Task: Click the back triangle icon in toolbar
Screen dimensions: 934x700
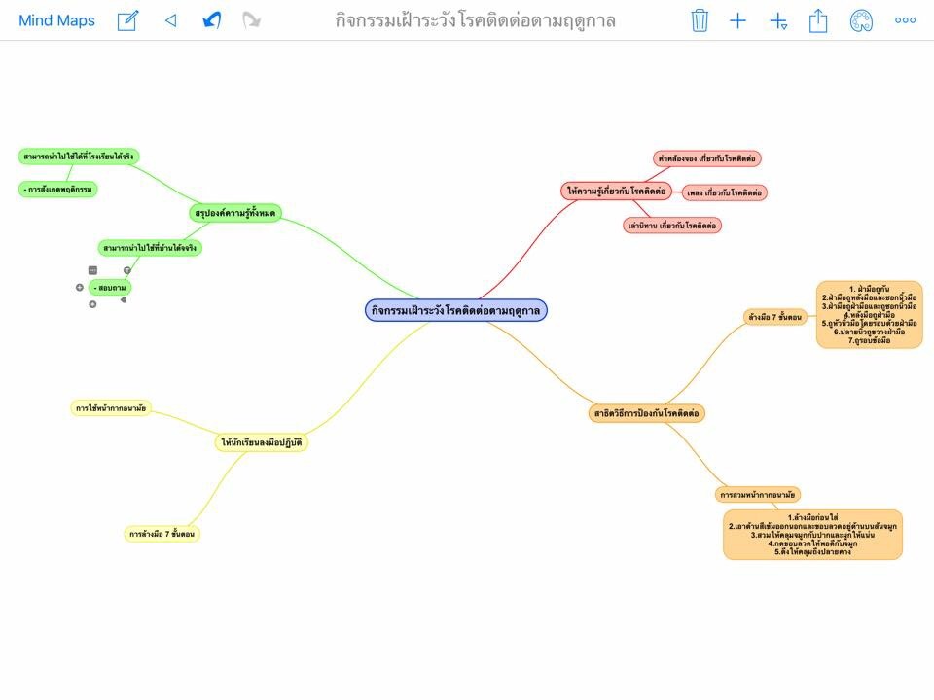Action: tap(170, 20)
